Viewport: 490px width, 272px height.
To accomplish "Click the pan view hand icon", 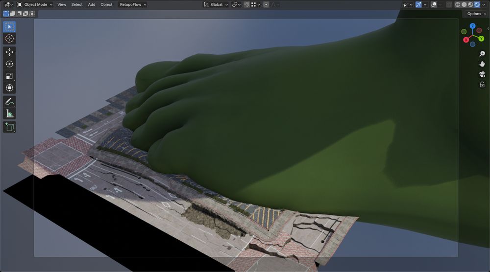I will tap(482, 64).
